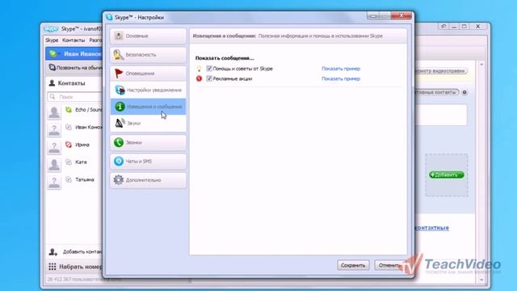The image size is (517, 291).
Task: Click the gear icon near contacts filter in main window
Action: 464,92
